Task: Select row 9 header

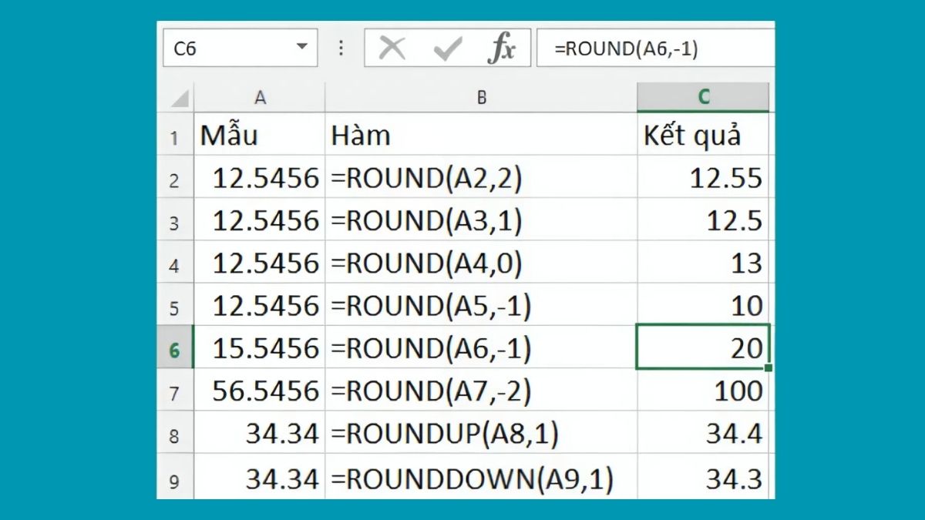Action: [x=175, y=478]
